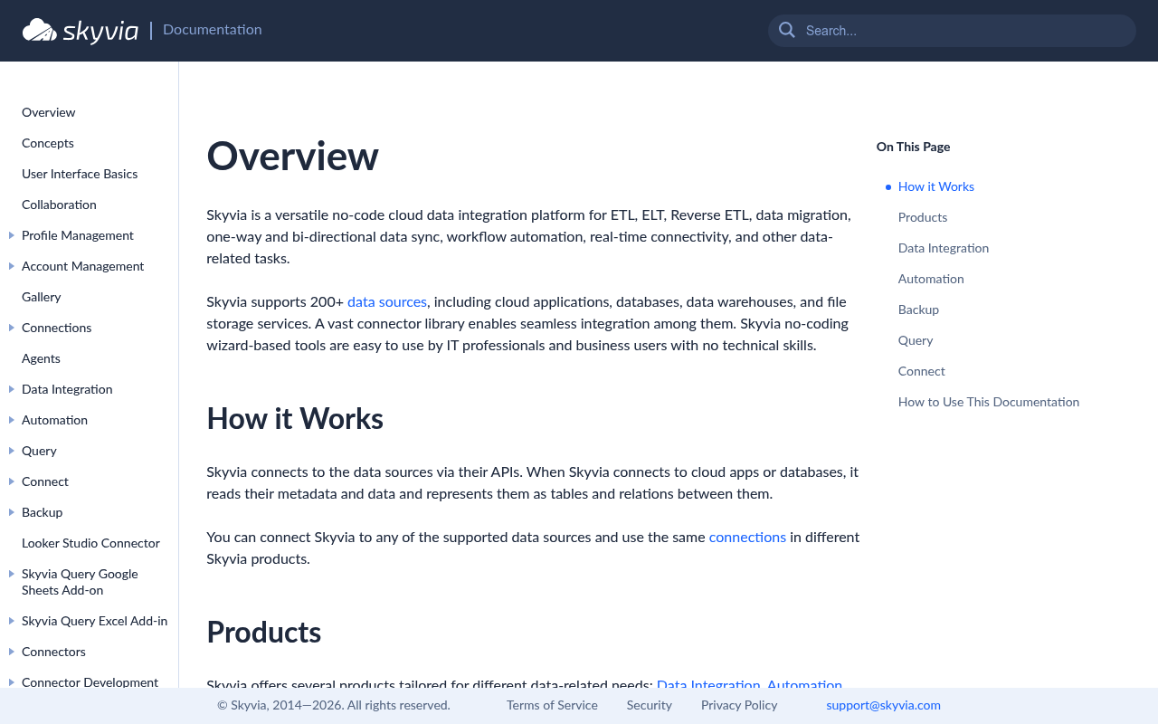The width and height of the screenshot is (1158, 724).
Task: Open the Concepts sidebar page
Action: tap(48, 143)
